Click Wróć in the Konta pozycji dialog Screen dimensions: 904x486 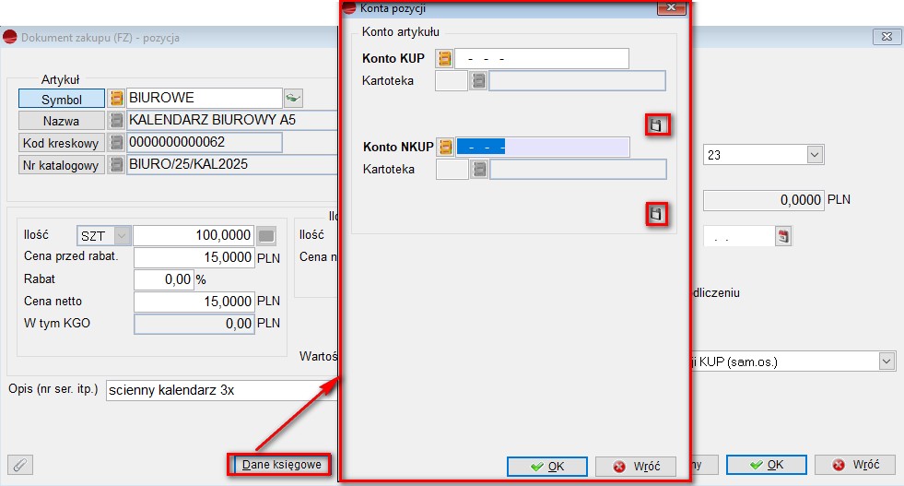tap(635, 467)
